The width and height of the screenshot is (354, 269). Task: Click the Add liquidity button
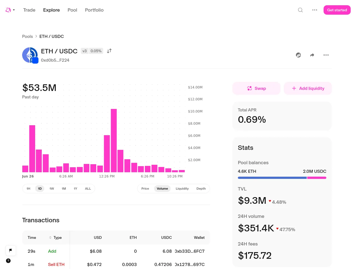pos(308,88)
